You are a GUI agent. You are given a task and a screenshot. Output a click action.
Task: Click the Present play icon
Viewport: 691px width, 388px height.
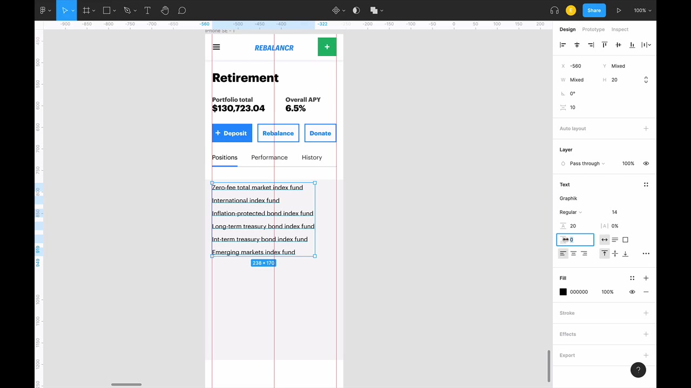[619, 10]
